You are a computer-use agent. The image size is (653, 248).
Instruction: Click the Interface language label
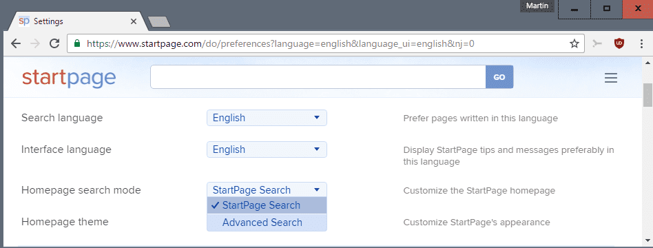(x=66, y=149)
